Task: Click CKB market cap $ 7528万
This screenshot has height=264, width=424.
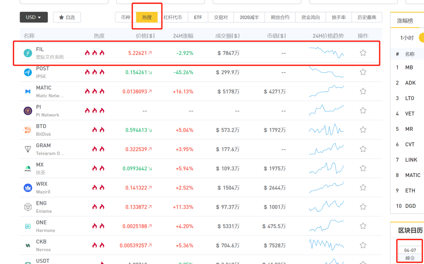Action: (x=275, y=246)
